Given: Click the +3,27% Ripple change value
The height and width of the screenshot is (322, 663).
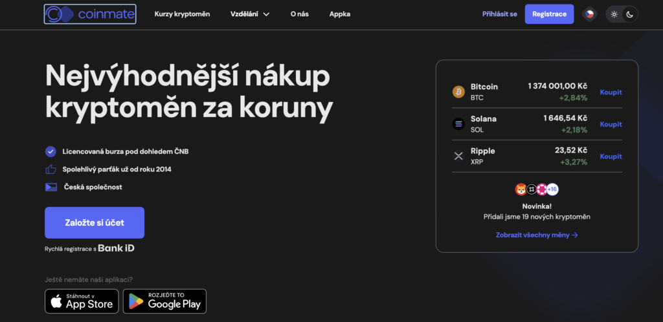Looking at the screenshot, I should (573, 162).
